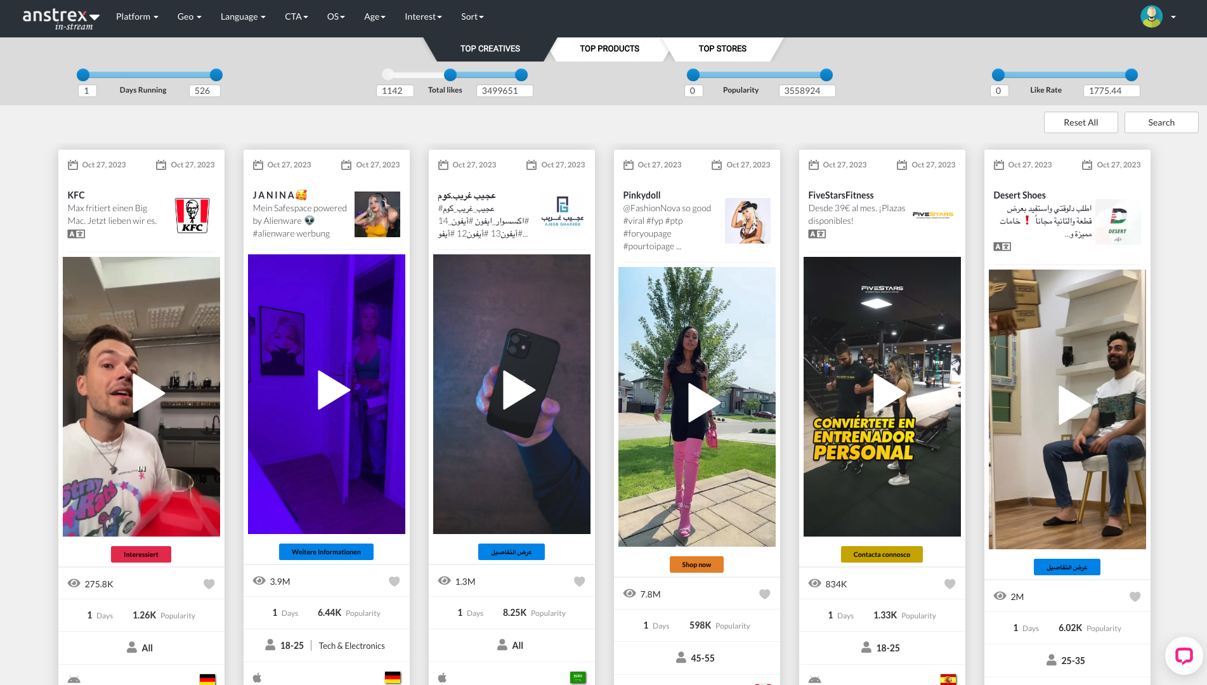Toggle heart on the 1.3M views ad
Screen dimensions: 1207x685
tap(579, 582)
